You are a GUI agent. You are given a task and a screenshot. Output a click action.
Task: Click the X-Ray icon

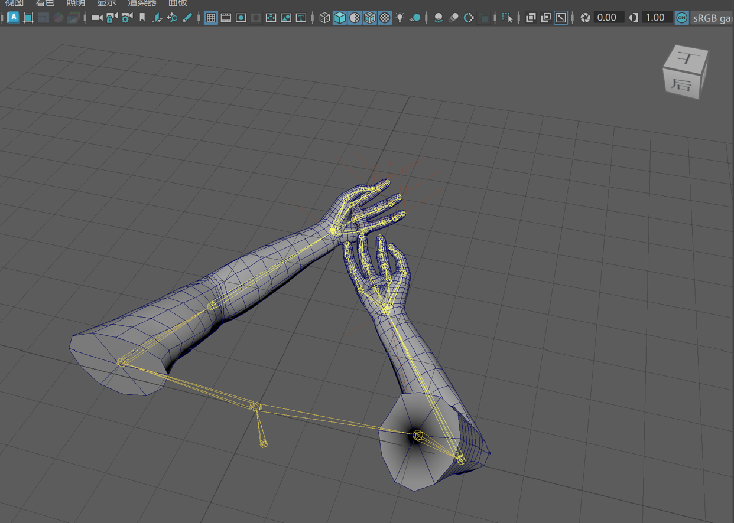531,18
